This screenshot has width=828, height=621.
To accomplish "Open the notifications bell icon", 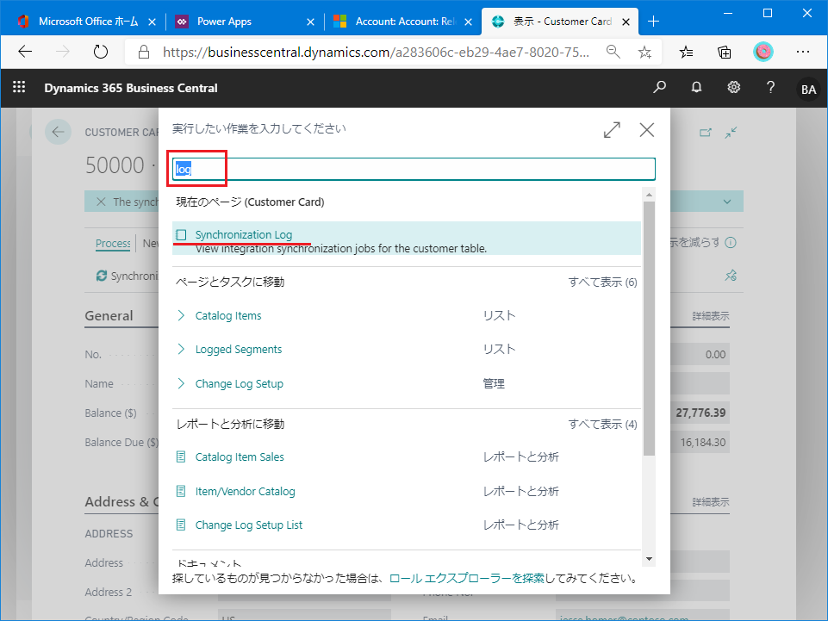I will tap(696, 88).
